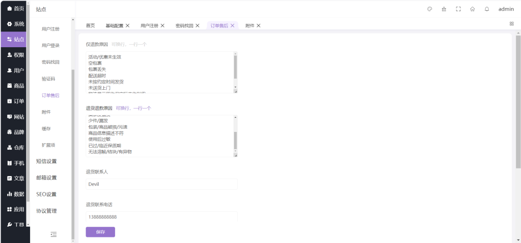
Task: Click the line 未送货上门 in refund reasons
Action: click(99, 88)
